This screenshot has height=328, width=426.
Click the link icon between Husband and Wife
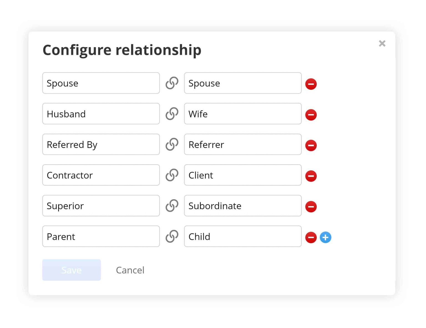[x=172, y=114]
